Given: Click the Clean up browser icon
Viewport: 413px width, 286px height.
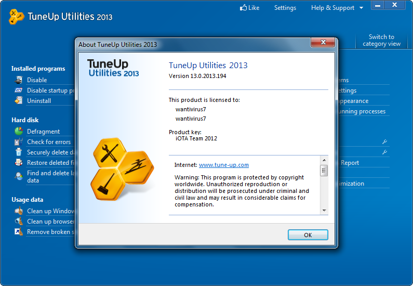Looking at the screenshot, I should (18, 222).
